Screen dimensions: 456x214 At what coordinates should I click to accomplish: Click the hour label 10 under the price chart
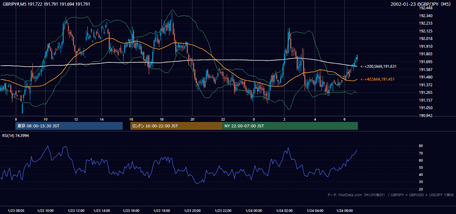point(45,119)
